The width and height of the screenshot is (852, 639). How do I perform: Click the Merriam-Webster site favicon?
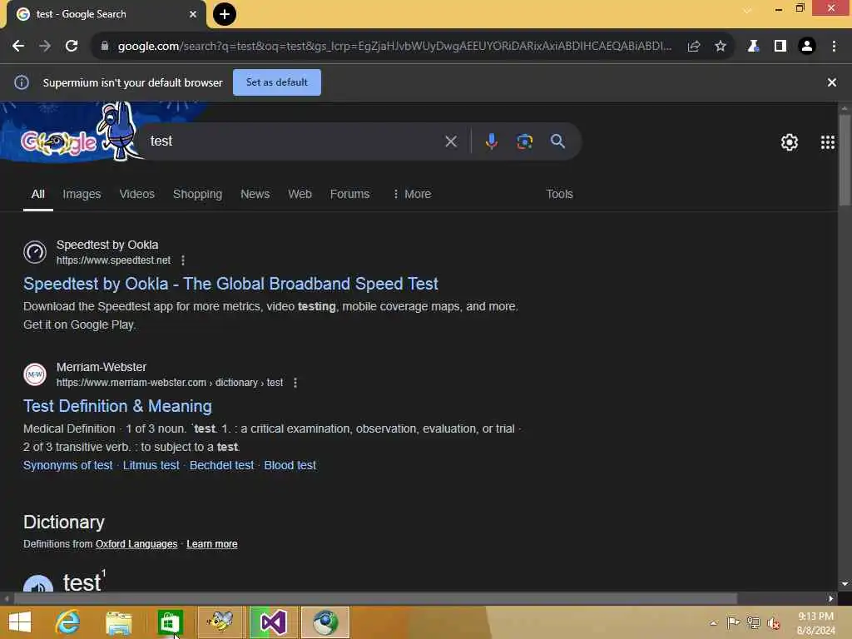[x=35, y=374]
